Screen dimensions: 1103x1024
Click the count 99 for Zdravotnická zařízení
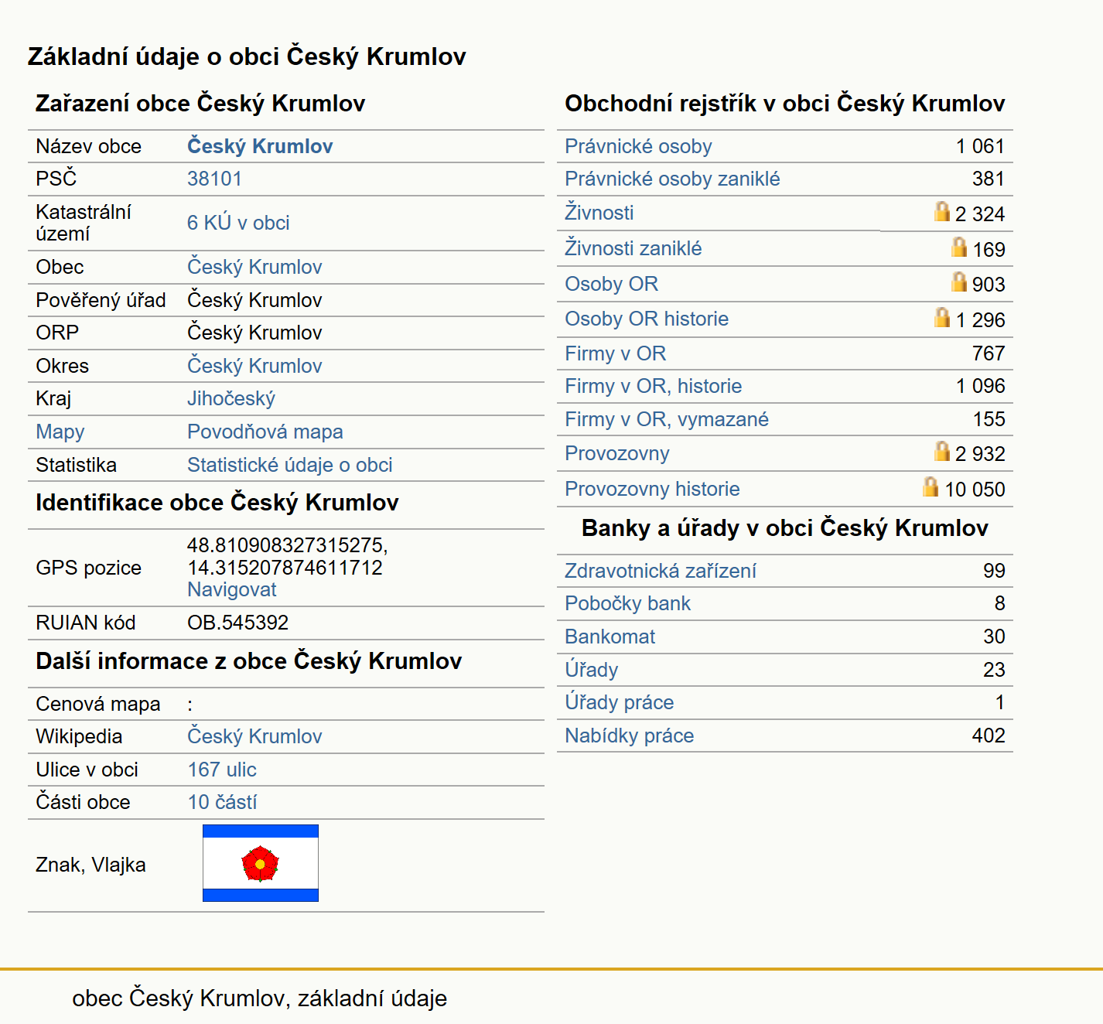pos(994,571)
